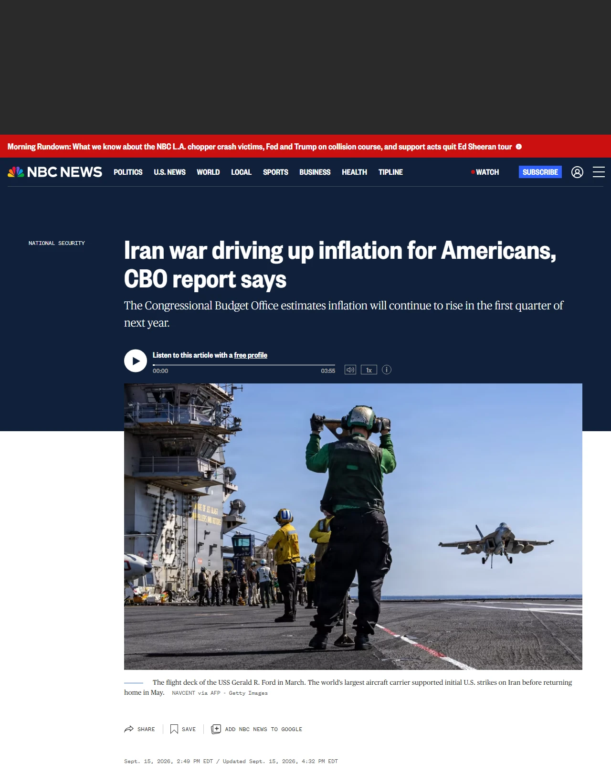Image resolution: width=611 pixels, height=764 pixels.
Task: Click the 00:00 elapsed time text
Action: tap(160, 371)
